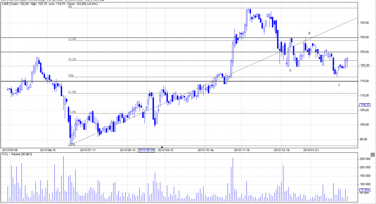Click the 135,00 price axis label
Viewport: 376px width, 204px height.
364,23
